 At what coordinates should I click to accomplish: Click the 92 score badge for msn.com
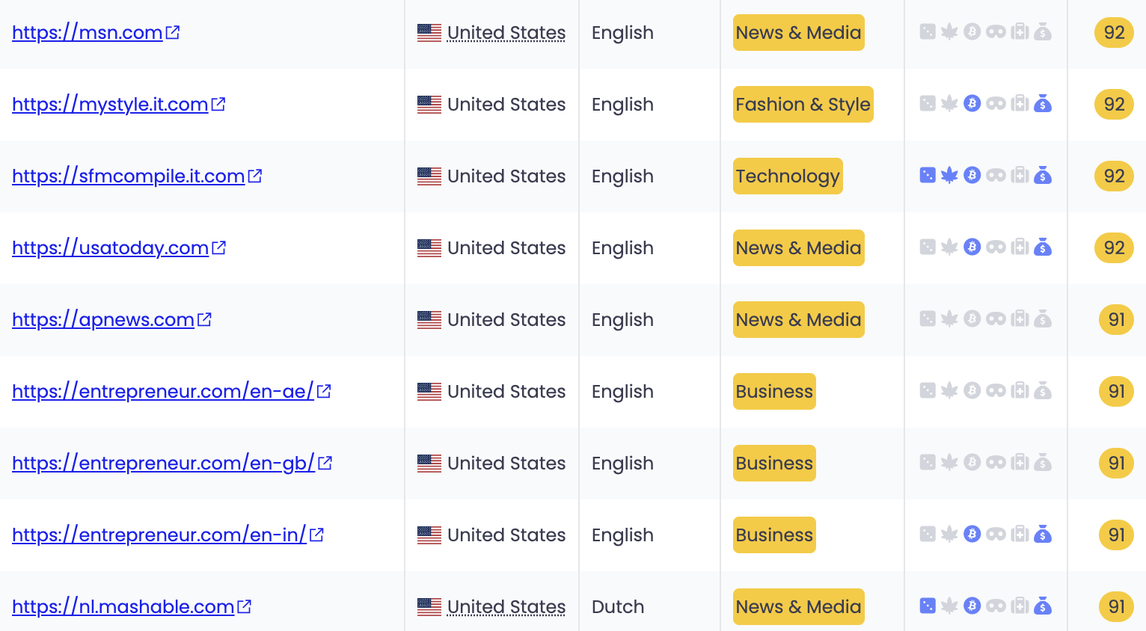(1114, 32)
